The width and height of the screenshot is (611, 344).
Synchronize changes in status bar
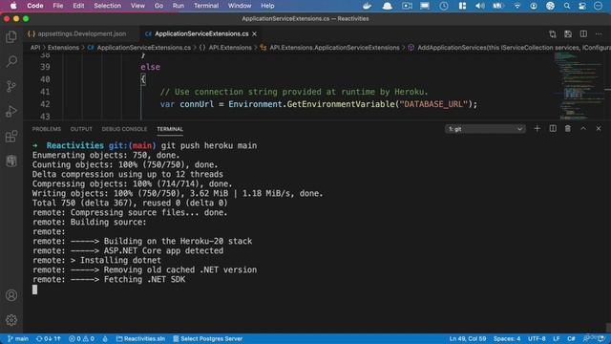[x=49, y=338]
